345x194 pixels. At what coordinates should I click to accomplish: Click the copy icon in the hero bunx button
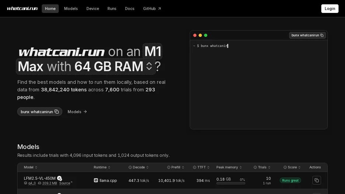pos(56,112)
